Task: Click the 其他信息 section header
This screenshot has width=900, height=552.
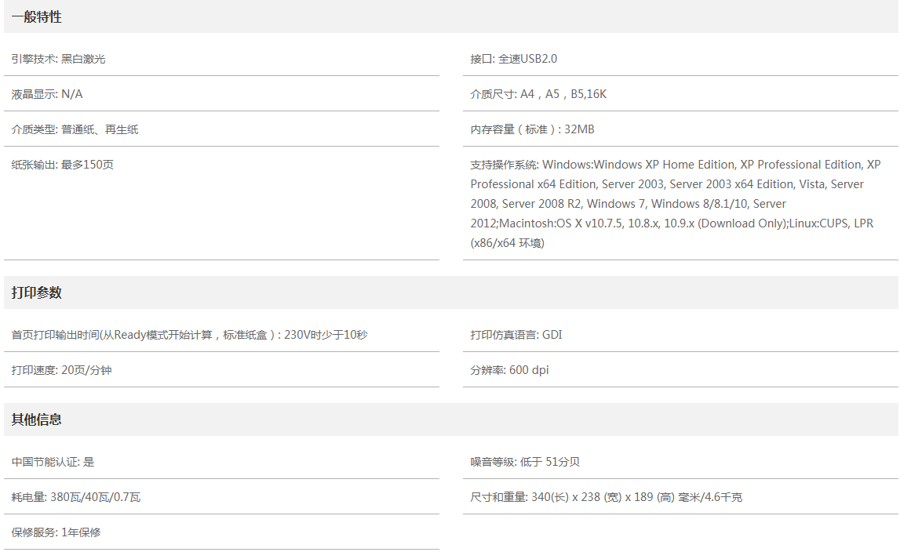Action: (x=37, y=419)
